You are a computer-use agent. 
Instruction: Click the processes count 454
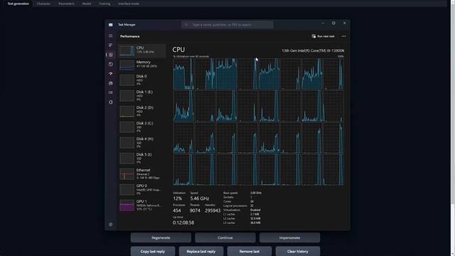tap(177, 210)
